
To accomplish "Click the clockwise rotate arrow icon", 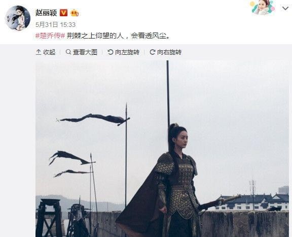I will [x=152, y=52].
